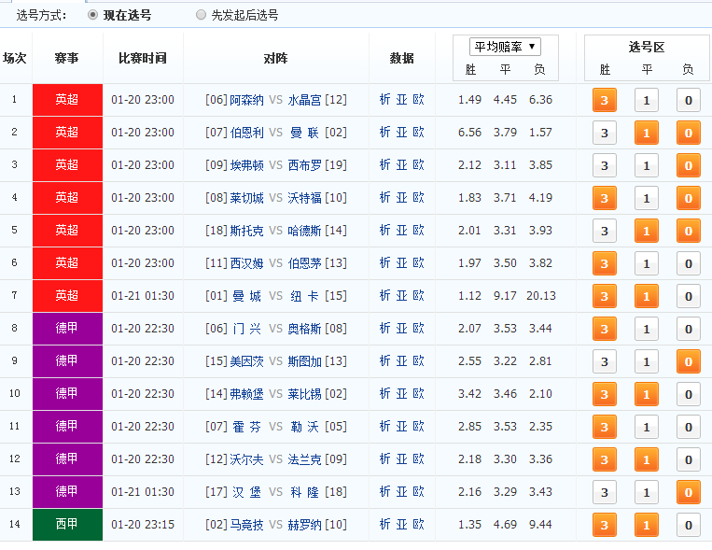Toggle loss (0) for match 9 美因茨

point(689,361)
